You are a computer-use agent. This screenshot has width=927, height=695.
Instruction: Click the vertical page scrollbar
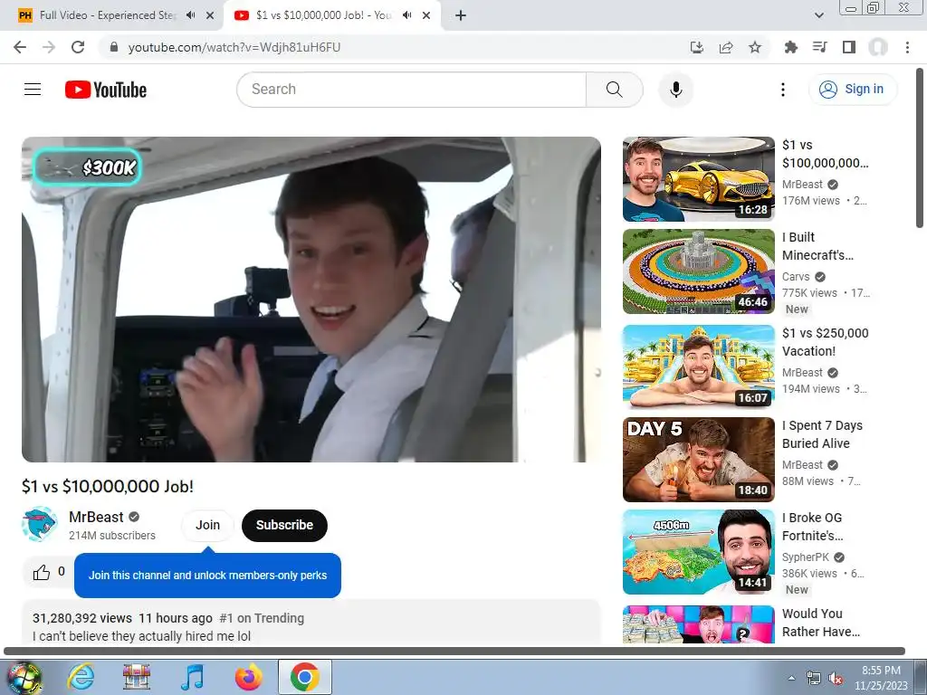(920, 148)
